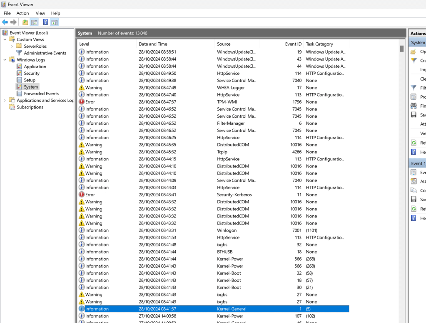This screenshot has width=426, height=323.
Task: Select the ixgbs information event ID 32 row
Action: point(213,244)
